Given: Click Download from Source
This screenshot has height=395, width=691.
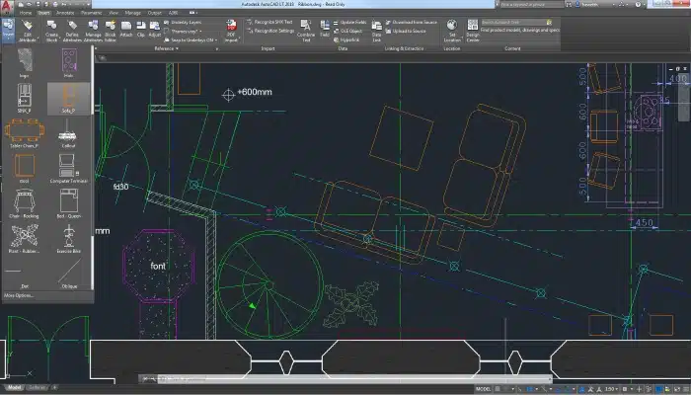Looking at the screenshot, I should 412,22.
